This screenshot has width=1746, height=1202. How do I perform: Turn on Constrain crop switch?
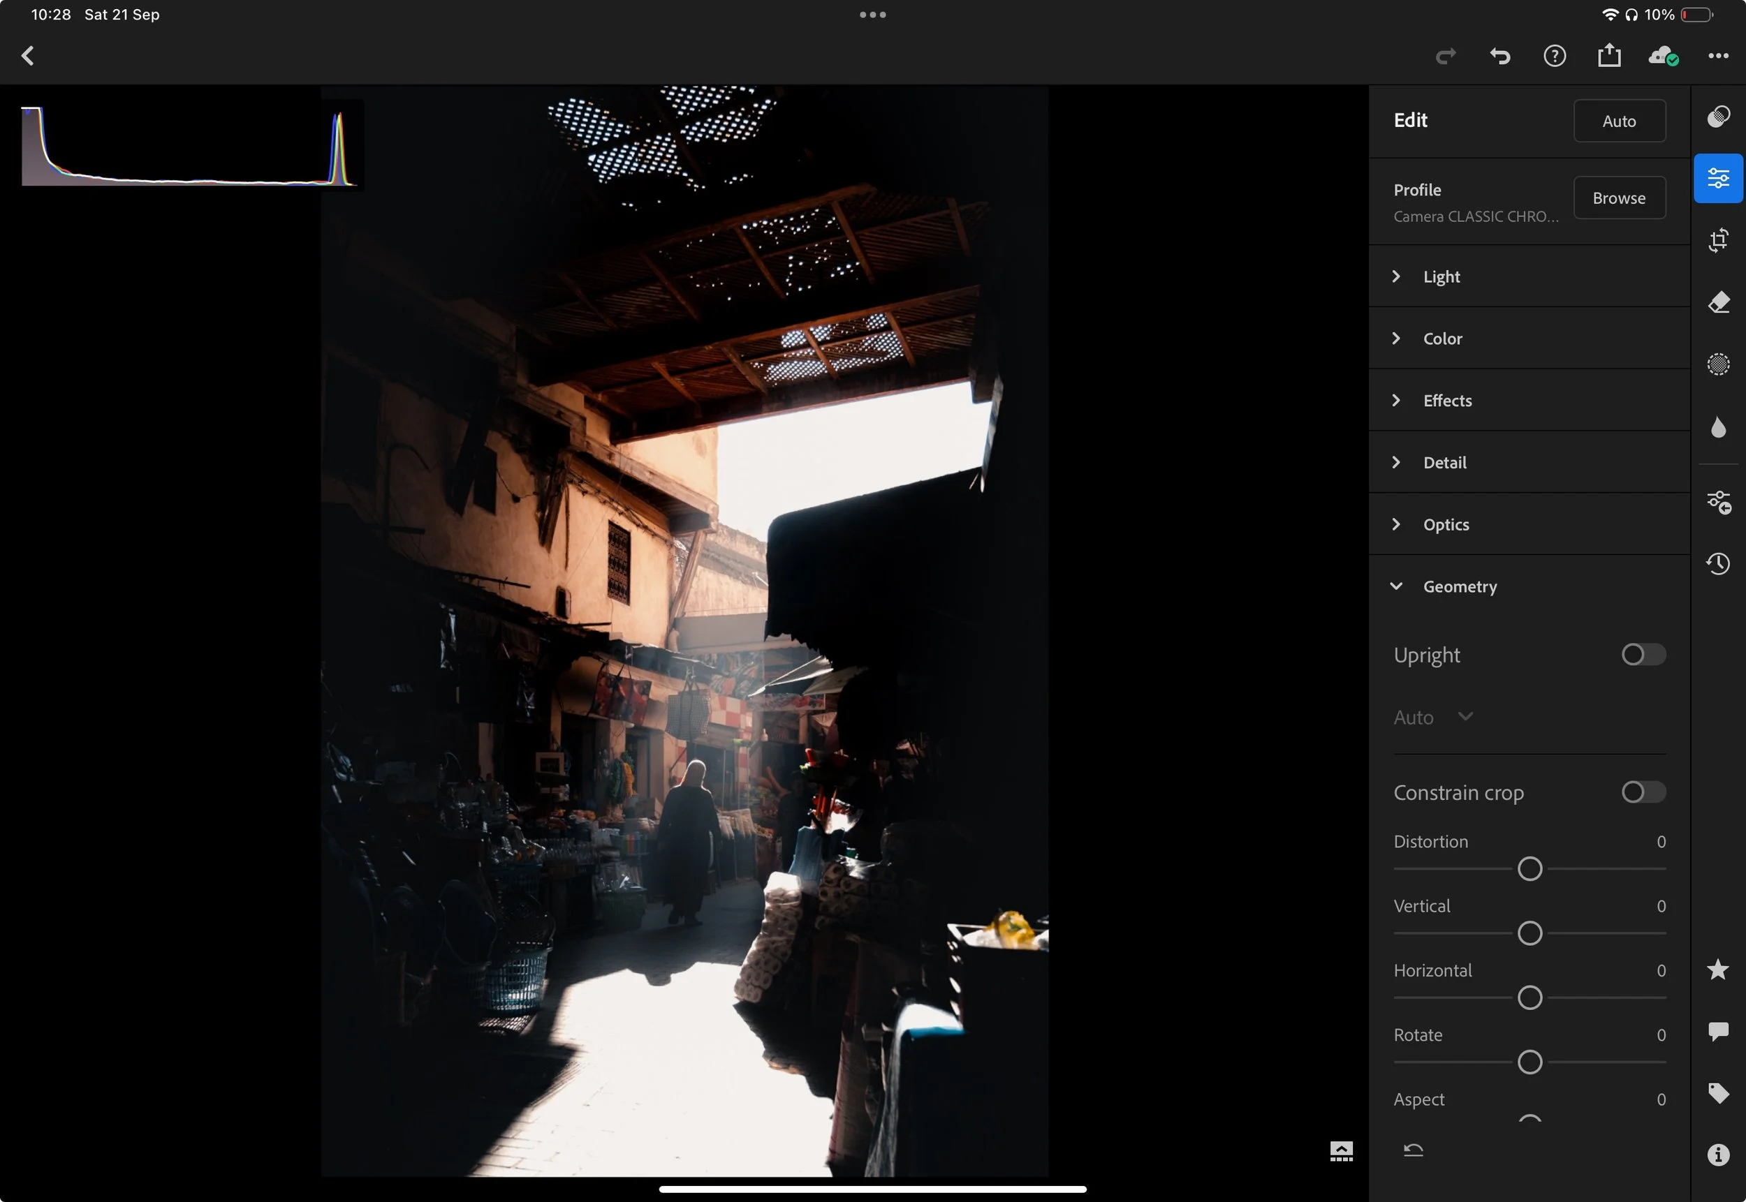[x=1643, y=792]
